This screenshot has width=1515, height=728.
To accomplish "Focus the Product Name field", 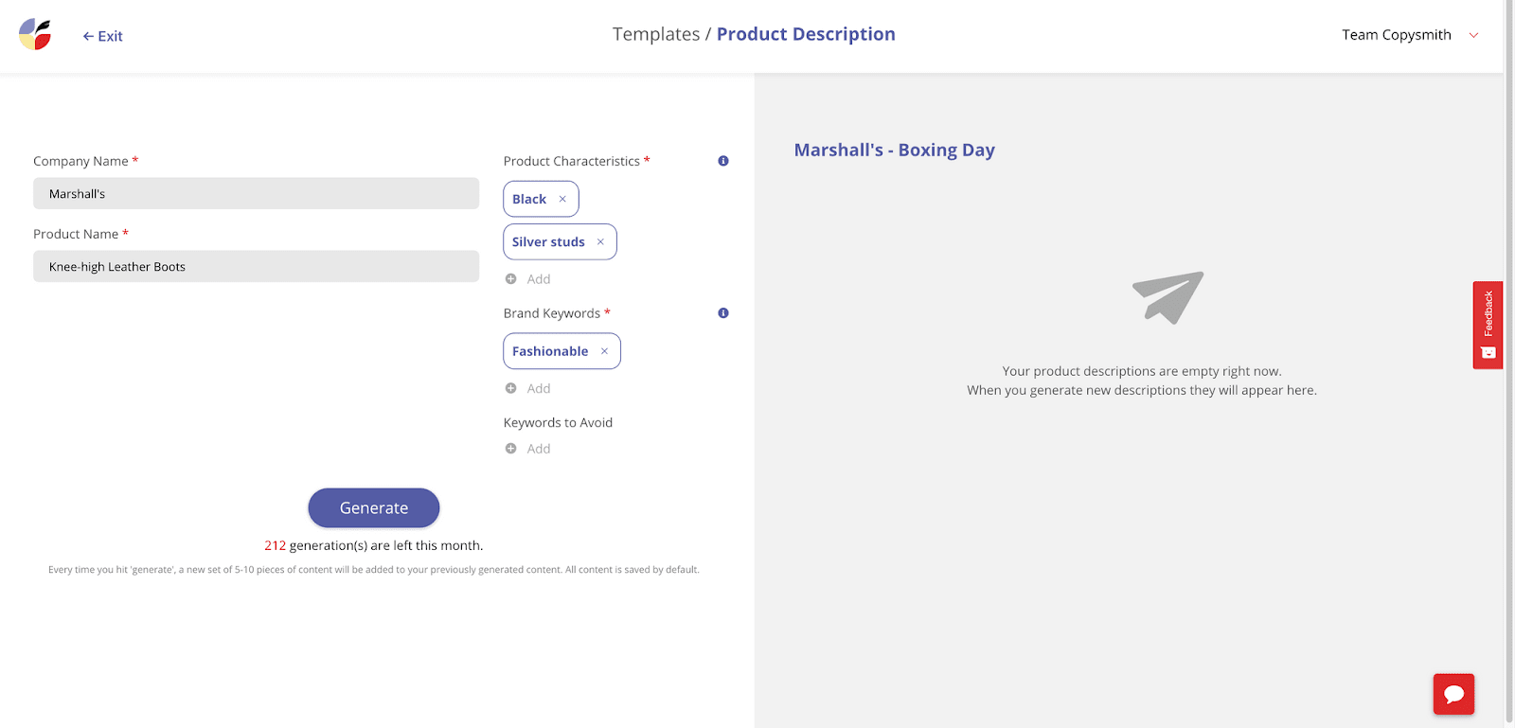I will tap(256, 266).
